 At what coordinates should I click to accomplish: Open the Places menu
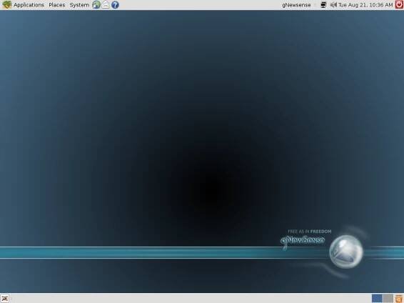56,5
